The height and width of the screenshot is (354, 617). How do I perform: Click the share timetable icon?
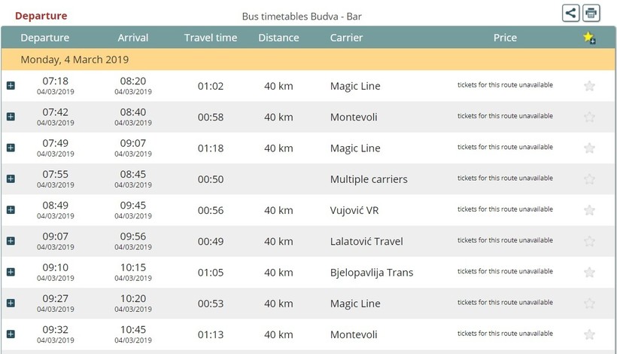[x=571, y=13]
